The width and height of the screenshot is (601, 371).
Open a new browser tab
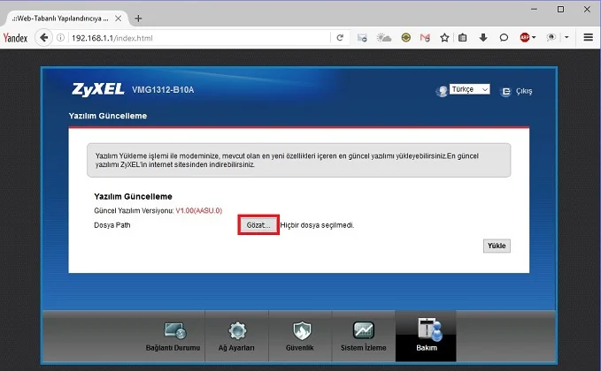tap(138, 18)
